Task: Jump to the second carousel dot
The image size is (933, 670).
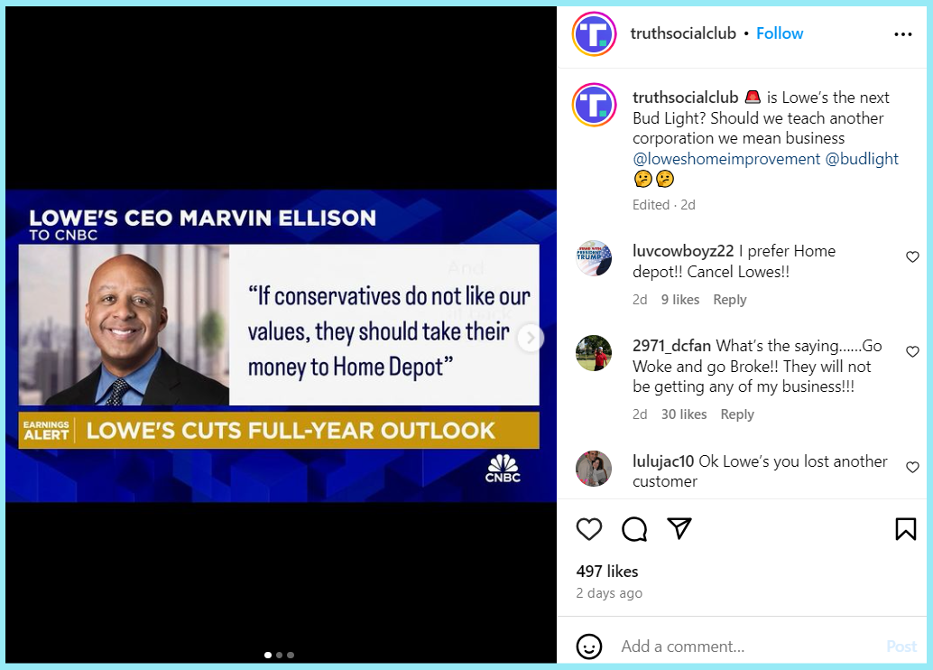Action: [x=279, y=656]
